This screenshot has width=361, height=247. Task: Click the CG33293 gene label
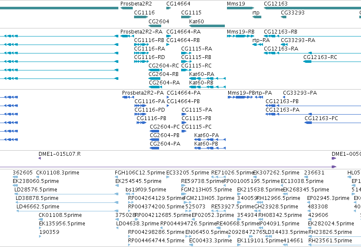point(293,12)
